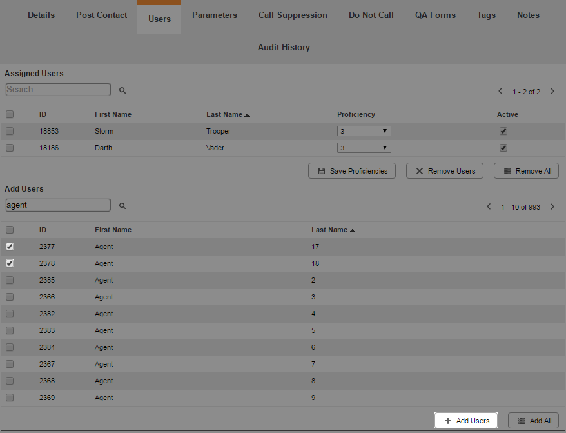The image size is (566, 433).
Task: Select the Storm Trooper row checkbox
Action: coord(10,131)
